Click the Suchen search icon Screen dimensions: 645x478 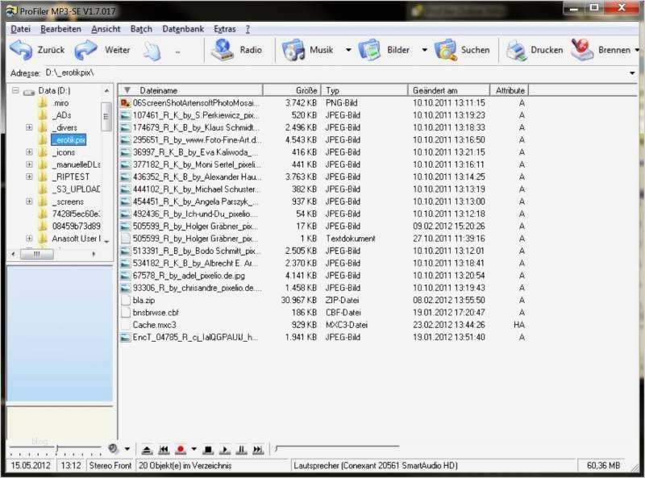tap(446, 50)
